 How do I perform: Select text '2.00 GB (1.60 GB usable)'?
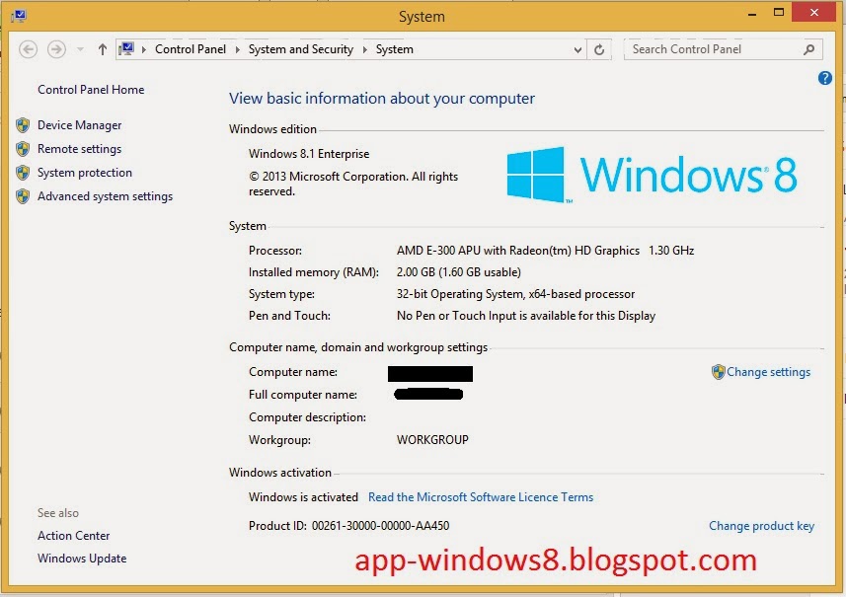[x=459, y=272]
